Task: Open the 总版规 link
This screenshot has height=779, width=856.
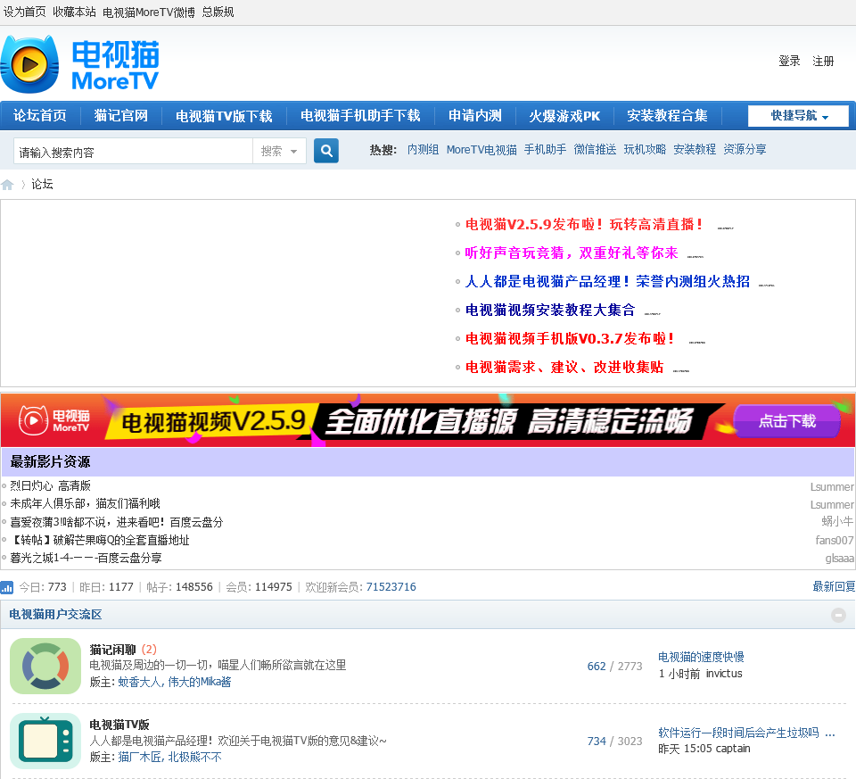Action: (218, 12)
